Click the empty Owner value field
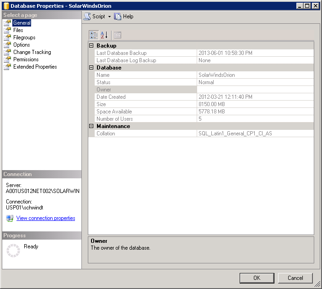Image resolution: width=322 pixels, height=289 pixels. [x=255, y=90]
